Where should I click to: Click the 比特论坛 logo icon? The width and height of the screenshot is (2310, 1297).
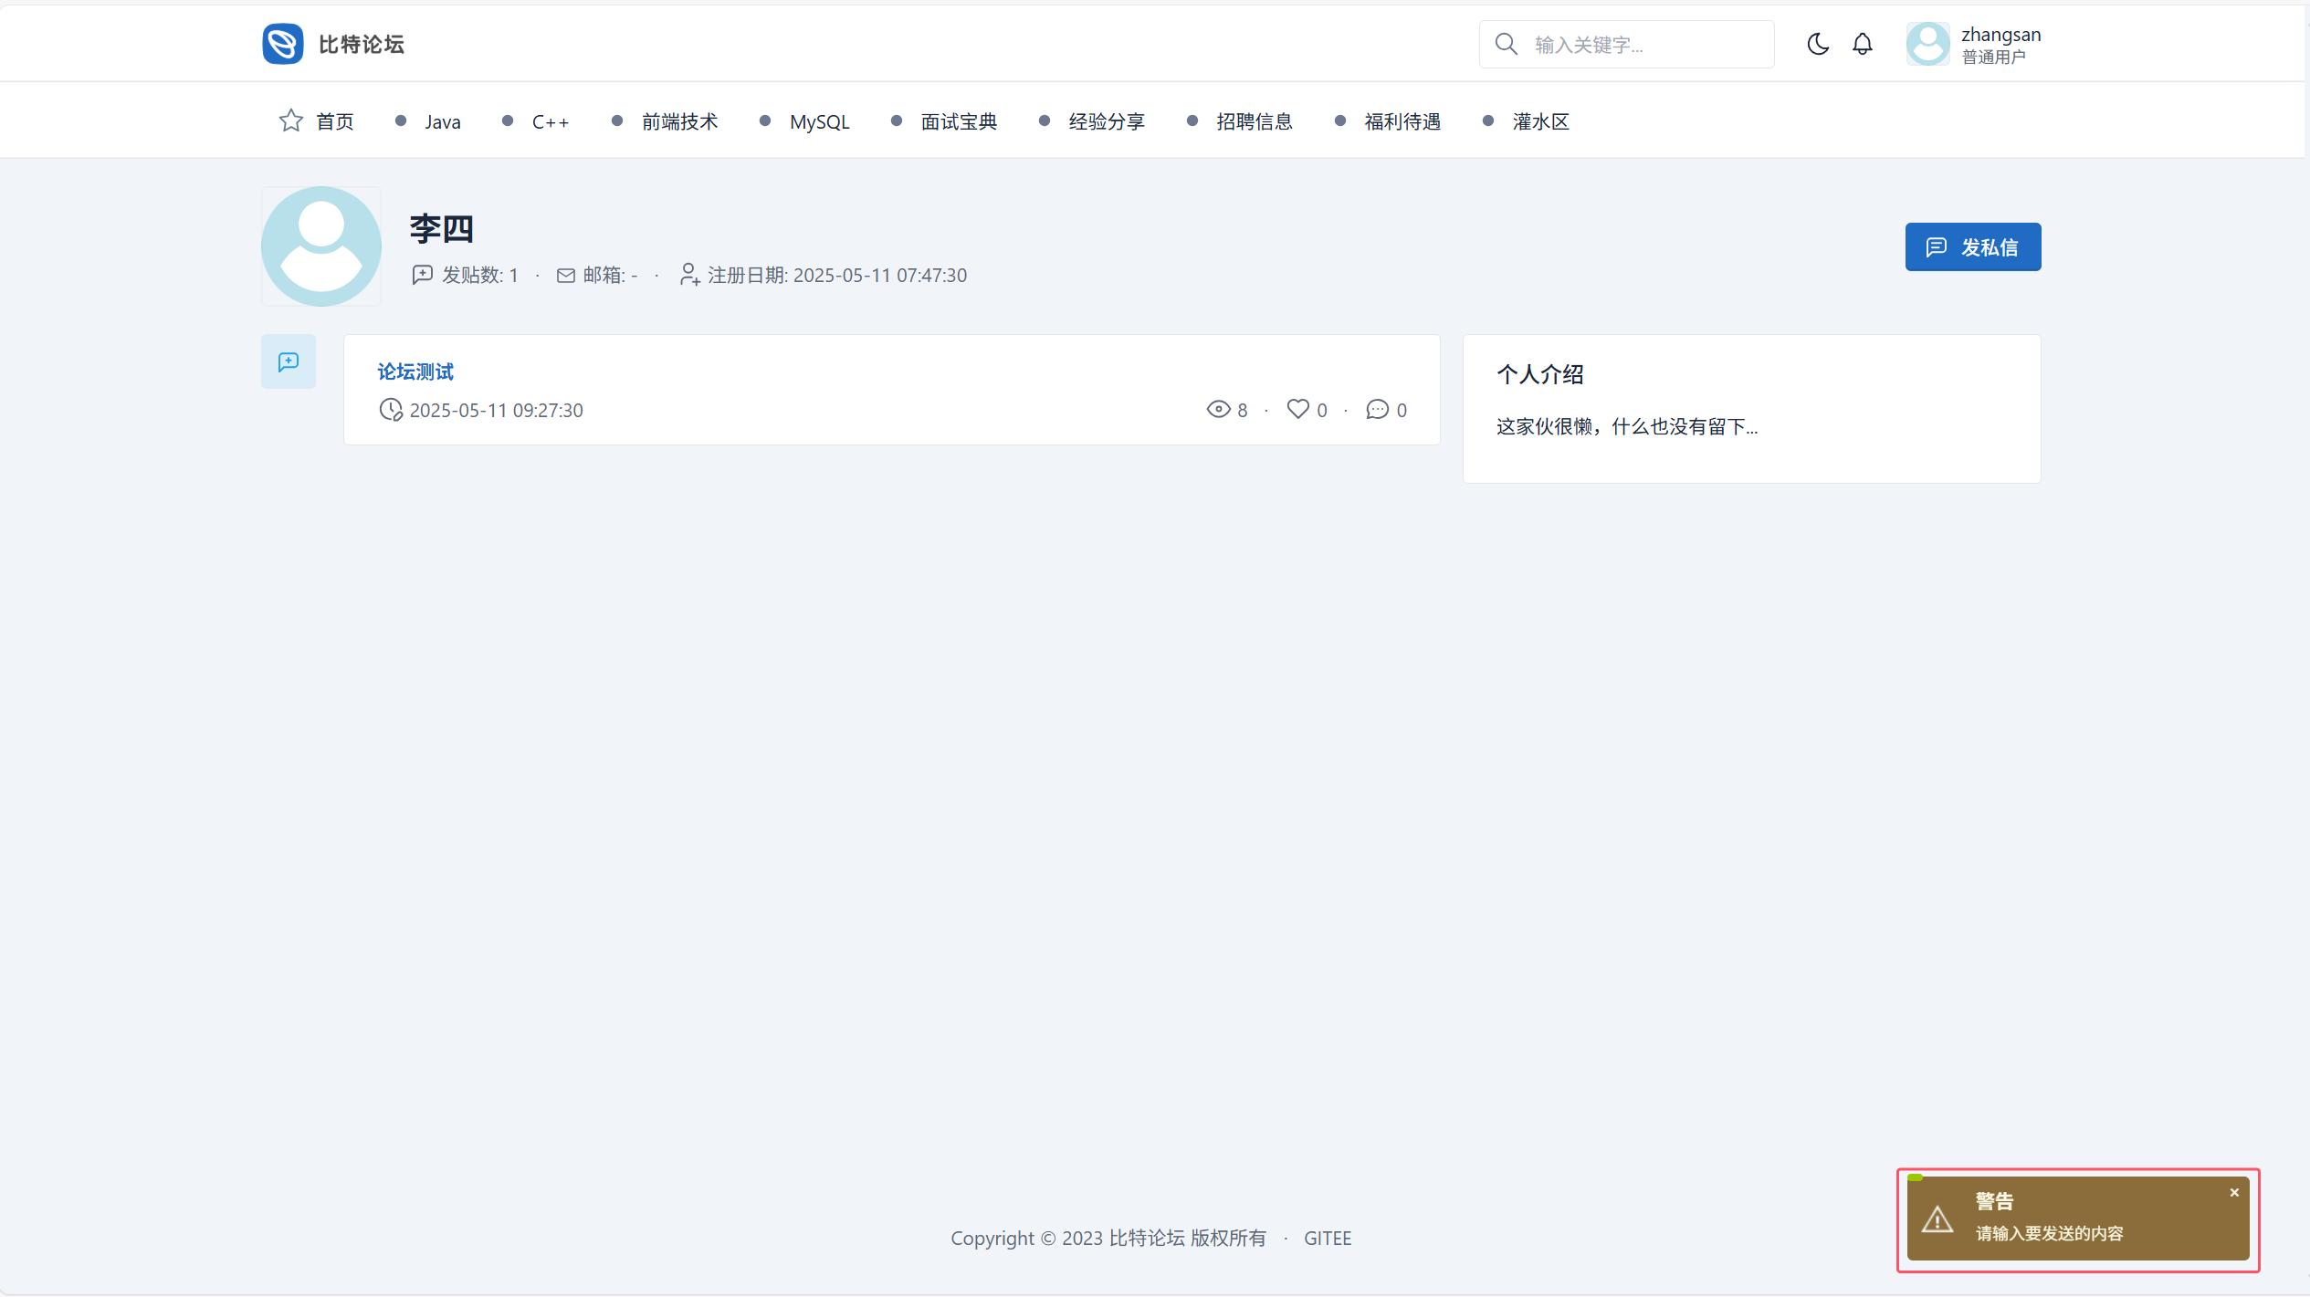282,44
